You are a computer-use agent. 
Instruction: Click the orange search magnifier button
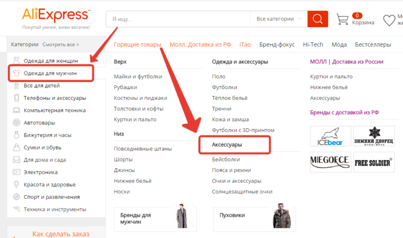tap(318, 19)
